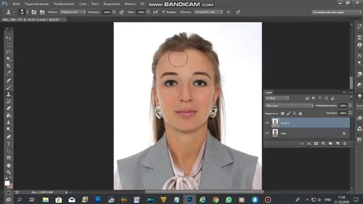This screenshot has width=363, height=204.
Task: Select the Слой 1 layer thumbnail
Action: (x=275, y=123)
